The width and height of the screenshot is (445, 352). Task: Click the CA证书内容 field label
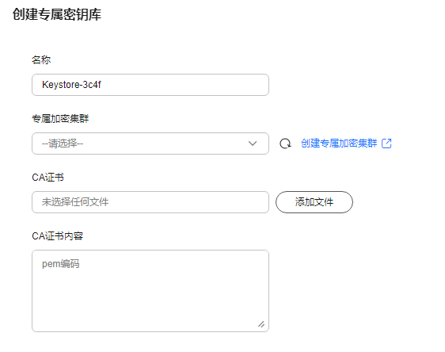point(57,236)
